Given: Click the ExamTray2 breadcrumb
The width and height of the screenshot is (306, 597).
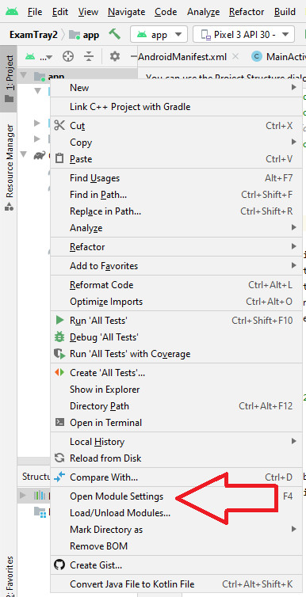Looking at the screenshot, I should [x=33, y=35].
